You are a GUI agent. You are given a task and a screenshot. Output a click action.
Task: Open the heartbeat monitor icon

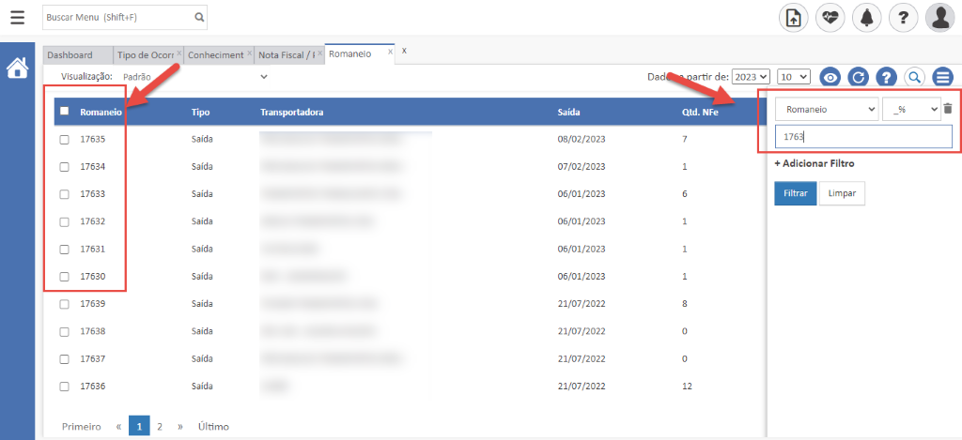pos(830,17)
